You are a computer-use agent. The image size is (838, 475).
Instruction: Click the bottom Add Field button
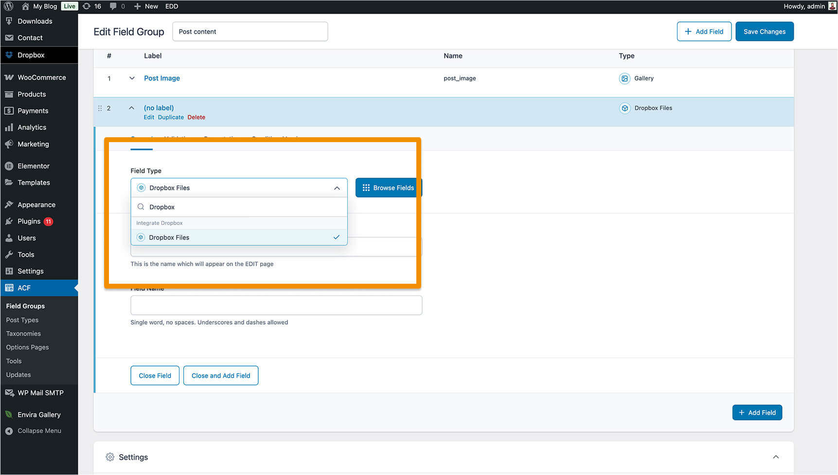(757, 413)
